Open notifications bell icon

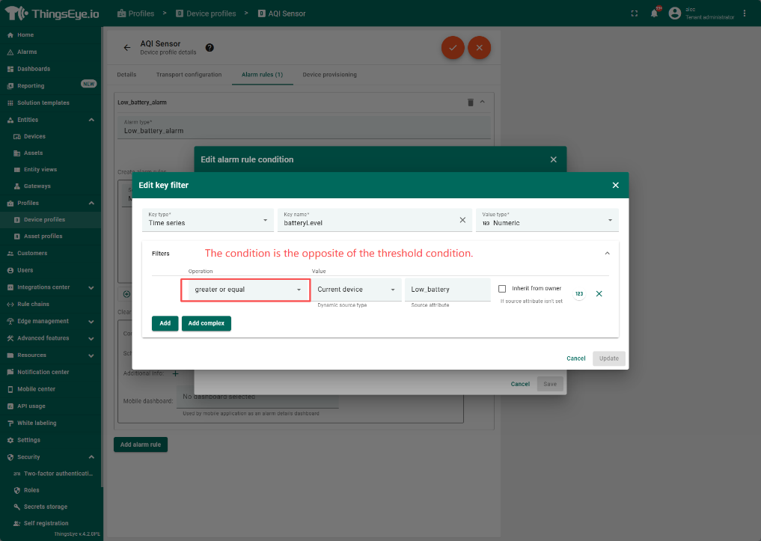(654, 13)
